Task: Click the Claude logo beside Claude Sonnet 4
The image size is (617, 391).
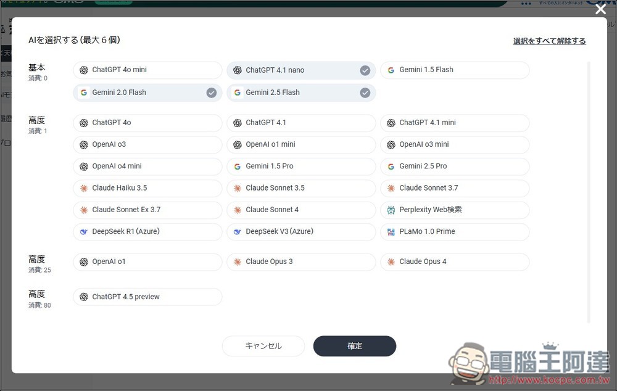Action: 238,210
